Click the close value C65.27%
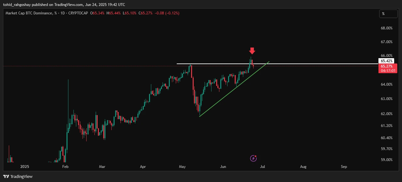The height and width of the screenshot is (182, 402). [x=145, y=13]
